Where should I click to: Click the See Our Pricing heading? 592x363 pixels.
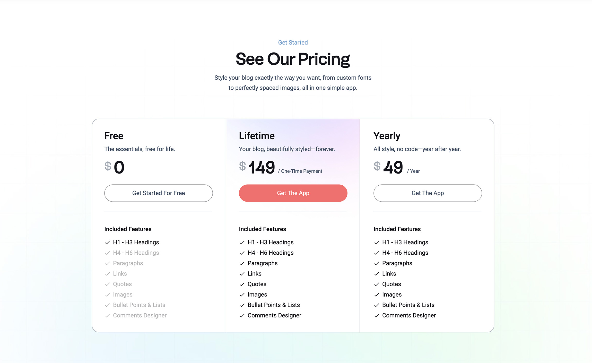293,59
